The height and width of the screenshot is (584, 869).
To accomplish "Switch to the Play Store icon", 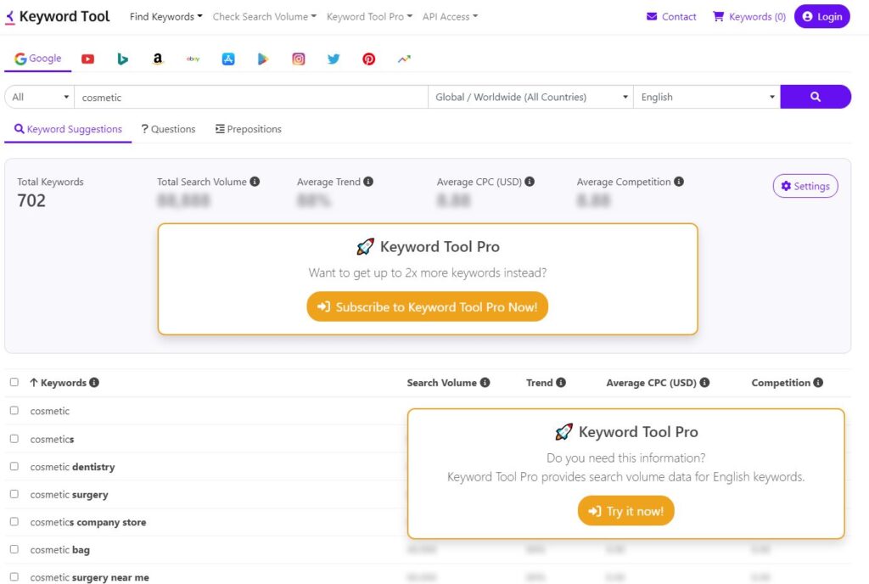I will 263,59.
